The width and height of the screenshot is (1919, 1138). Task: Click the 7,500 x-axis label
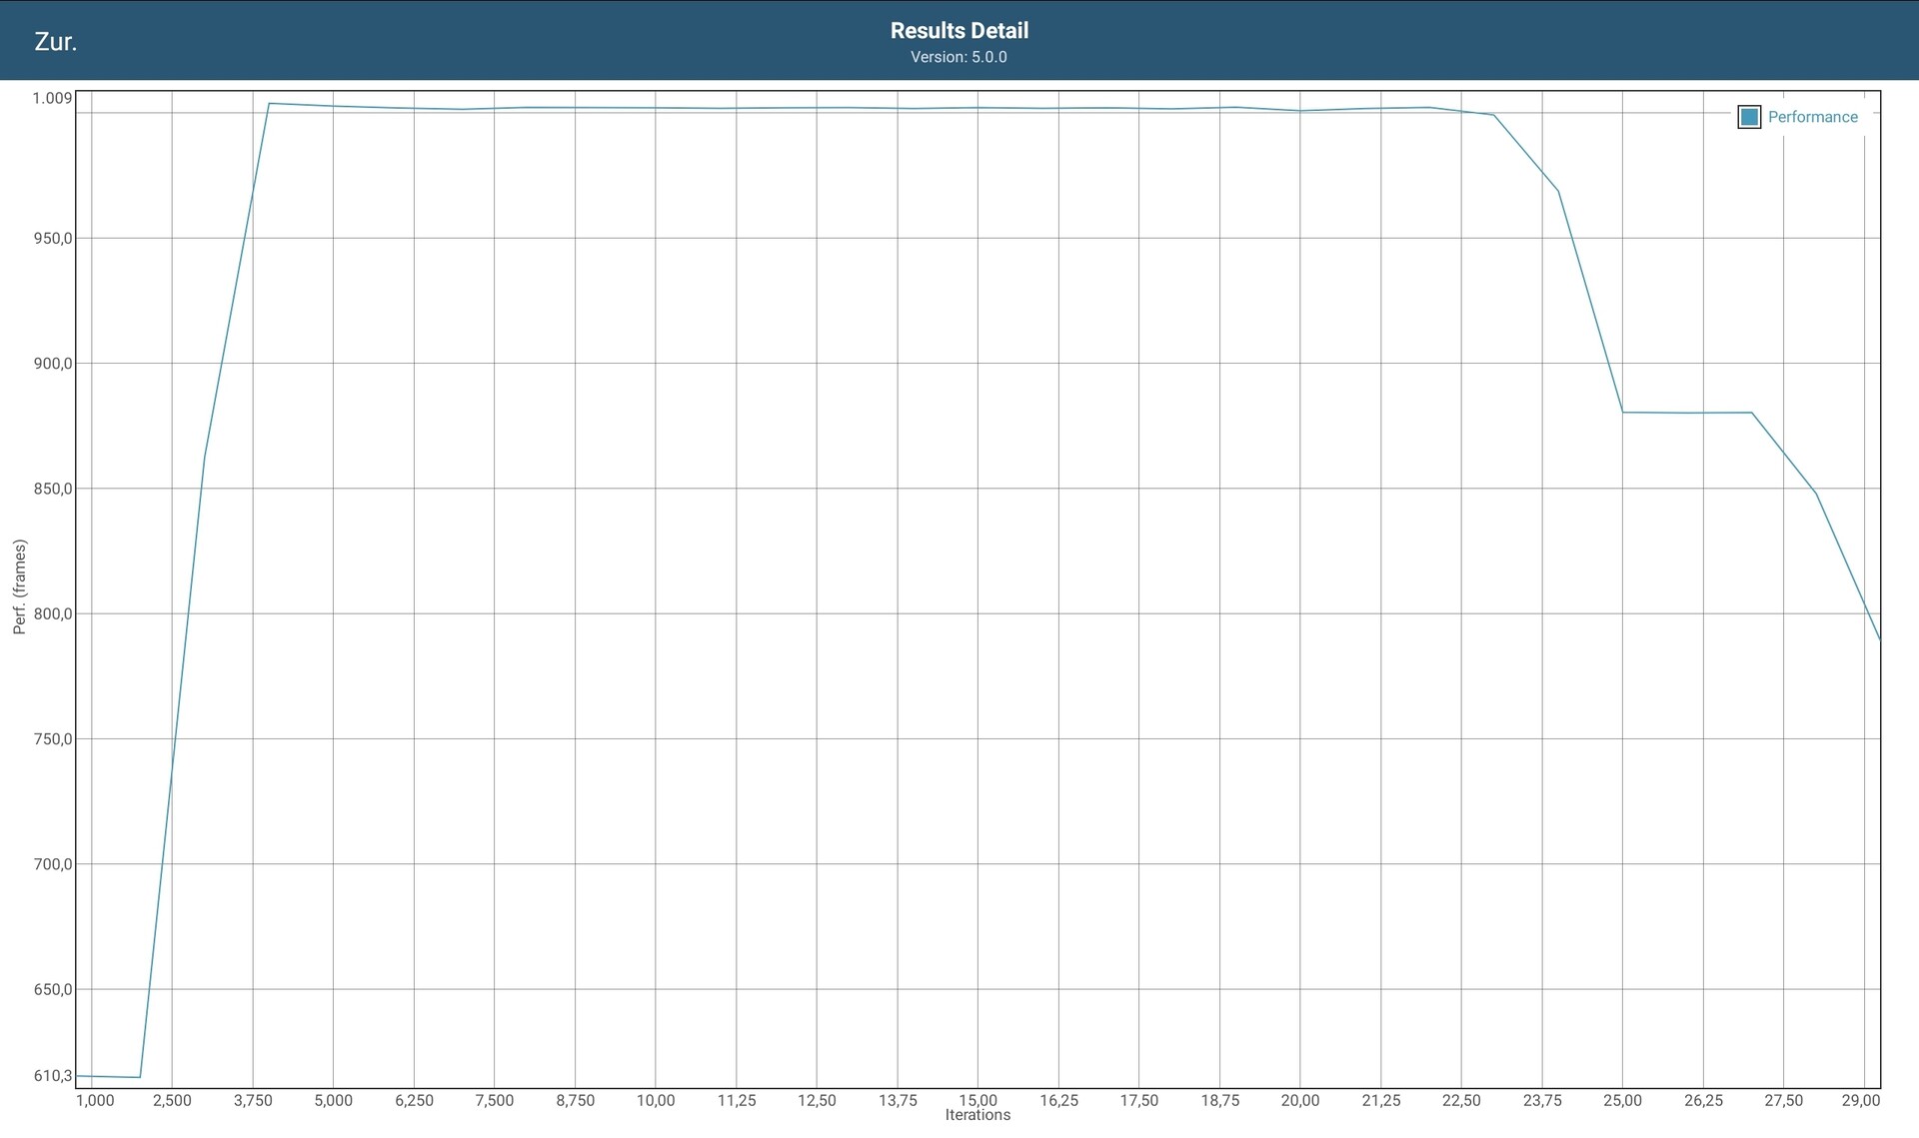coord(494,1100)
